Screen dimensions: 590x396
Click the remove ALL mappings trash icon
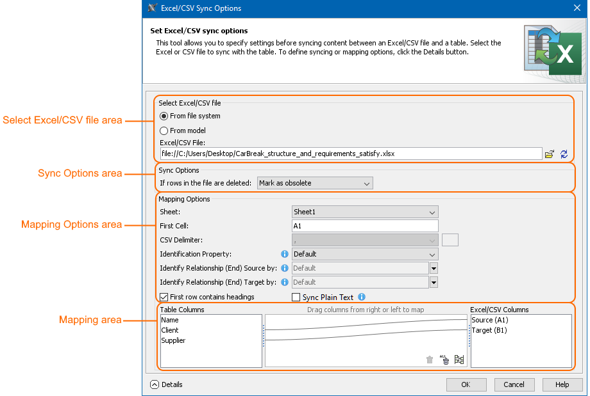click(444, 360)
